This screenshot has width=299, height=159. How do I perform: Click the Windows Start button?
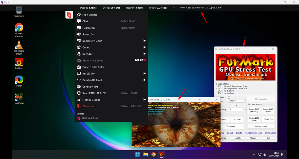(x=138, y=155)
